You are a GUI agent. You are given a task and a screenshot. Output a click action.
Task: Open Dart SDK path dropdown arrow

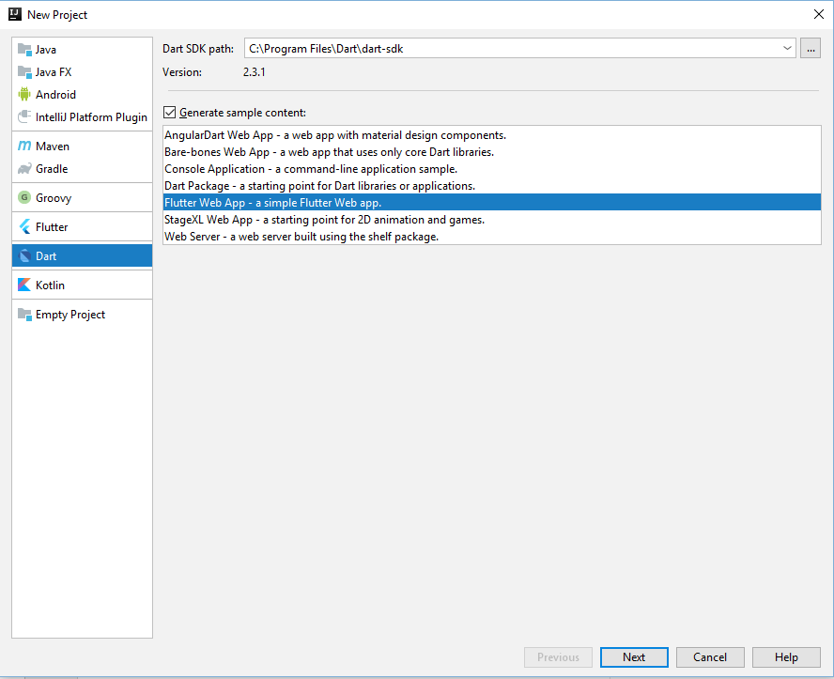click(x=787, y=48)
